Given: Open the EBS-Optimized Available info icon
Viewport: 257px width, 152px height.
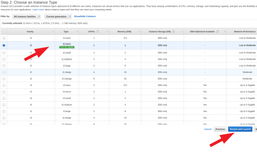Looking at the screenshot, I should click(217, 31).
